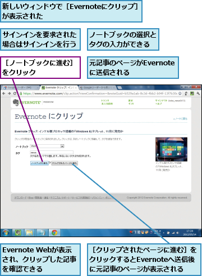
Task: Click the Windows 8 tablet thumbnail
Action: point(171,149)
